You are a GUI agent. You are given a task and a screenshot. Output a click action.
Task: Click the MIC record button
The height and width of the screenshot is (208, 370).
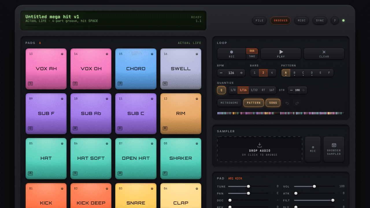[313, 149]
